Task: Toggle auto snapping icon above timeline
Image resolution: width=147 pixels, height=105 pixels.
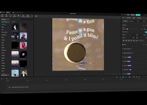Action: pos(123,77)
